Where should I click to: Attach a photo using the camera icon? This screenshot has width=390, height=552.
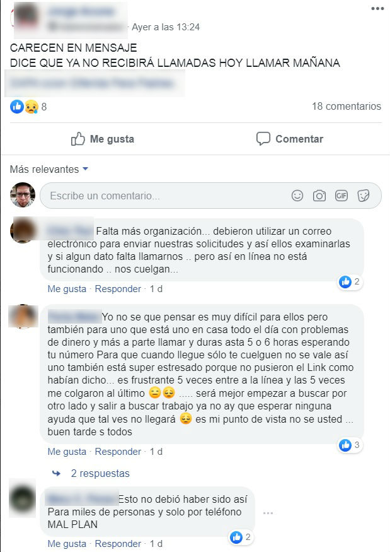pyautogui.click(x=319, y=196)
